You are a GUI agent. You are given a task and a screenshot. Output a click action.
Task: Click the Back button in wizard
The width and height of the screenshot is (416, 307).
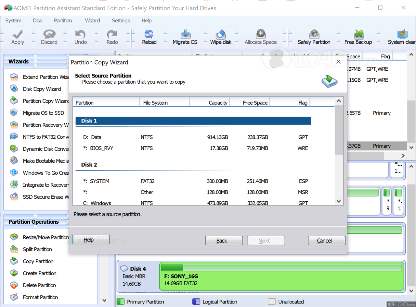point(224,241)
